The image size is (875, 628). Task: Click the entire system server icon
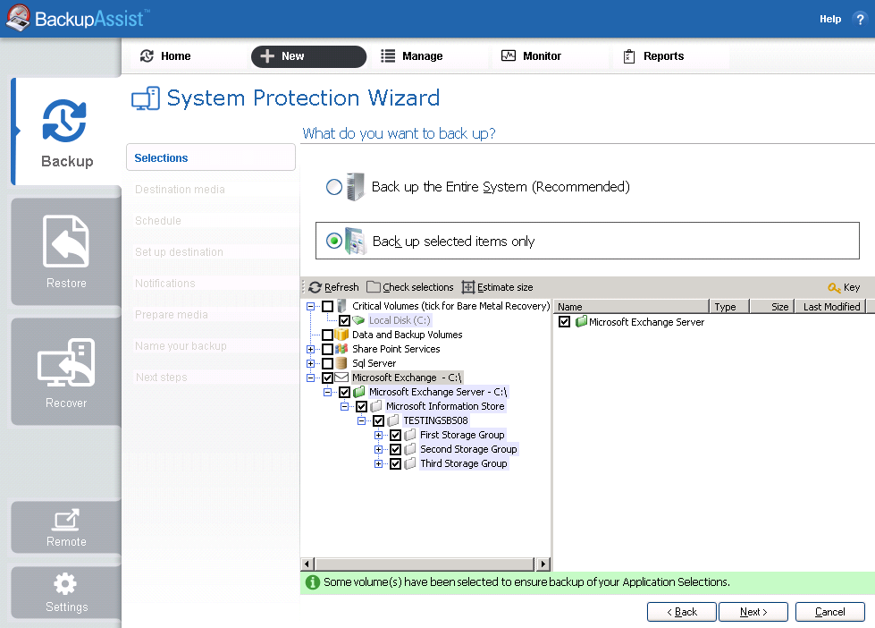(356, 187)
